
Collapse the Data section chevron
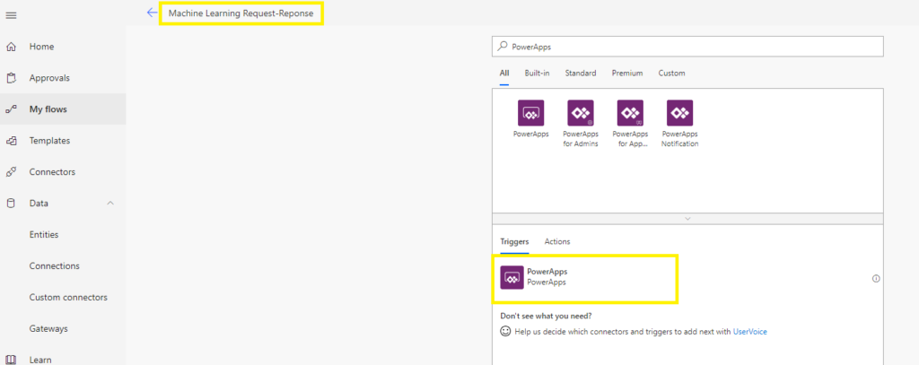pyautogui.click(x=110, y=204)
